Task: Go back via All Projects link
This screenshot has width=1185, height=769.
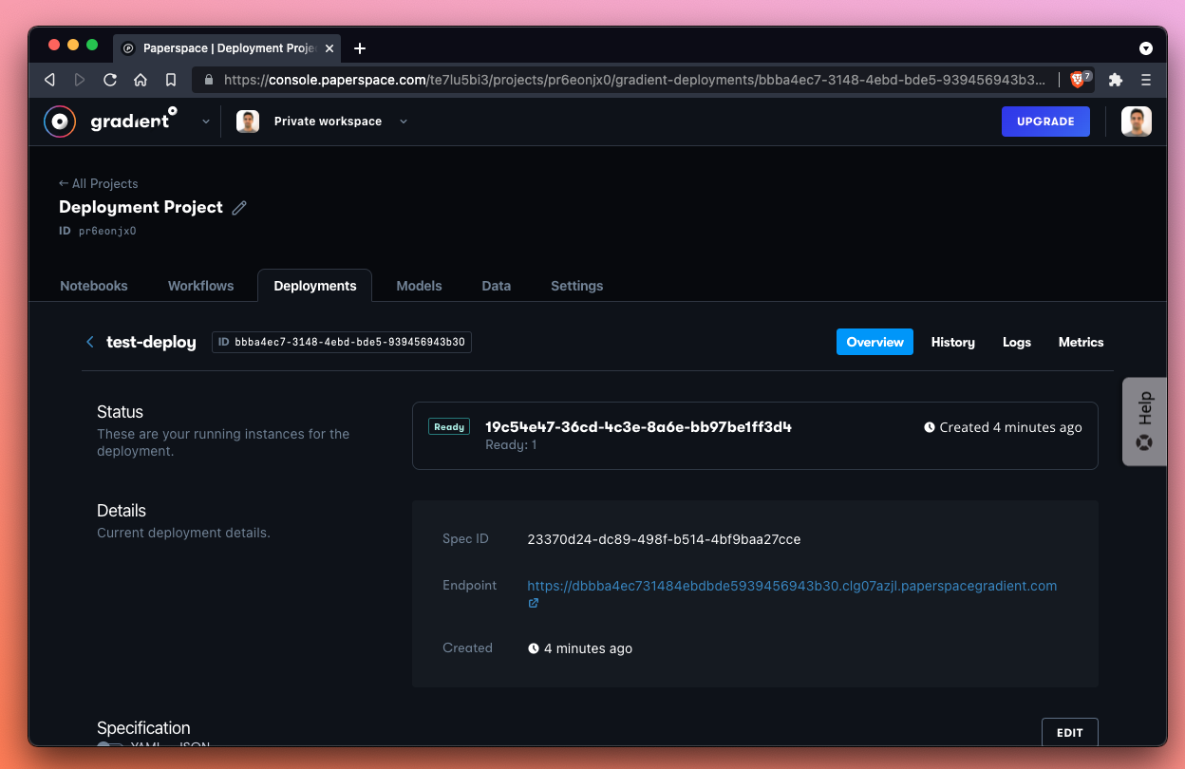Action: tap(98, 183)
